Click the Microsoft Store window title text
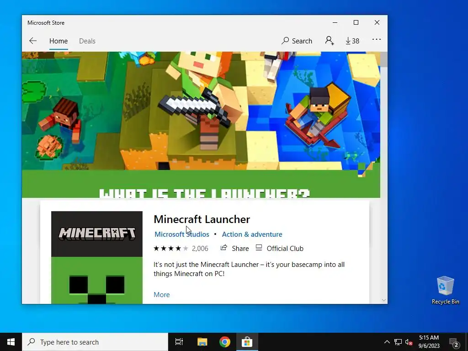The image size is (468, 351). [x=46, y=23]
